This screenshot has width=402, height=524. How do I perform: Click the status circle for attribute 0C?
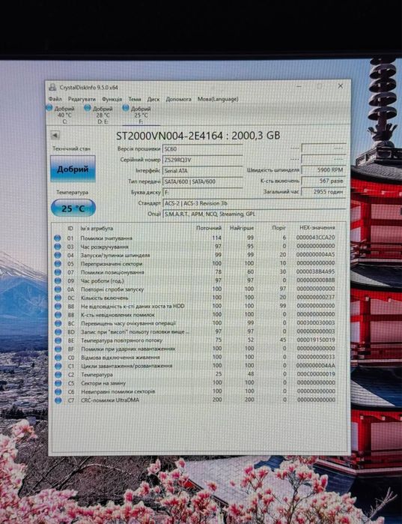pos(58,298)
